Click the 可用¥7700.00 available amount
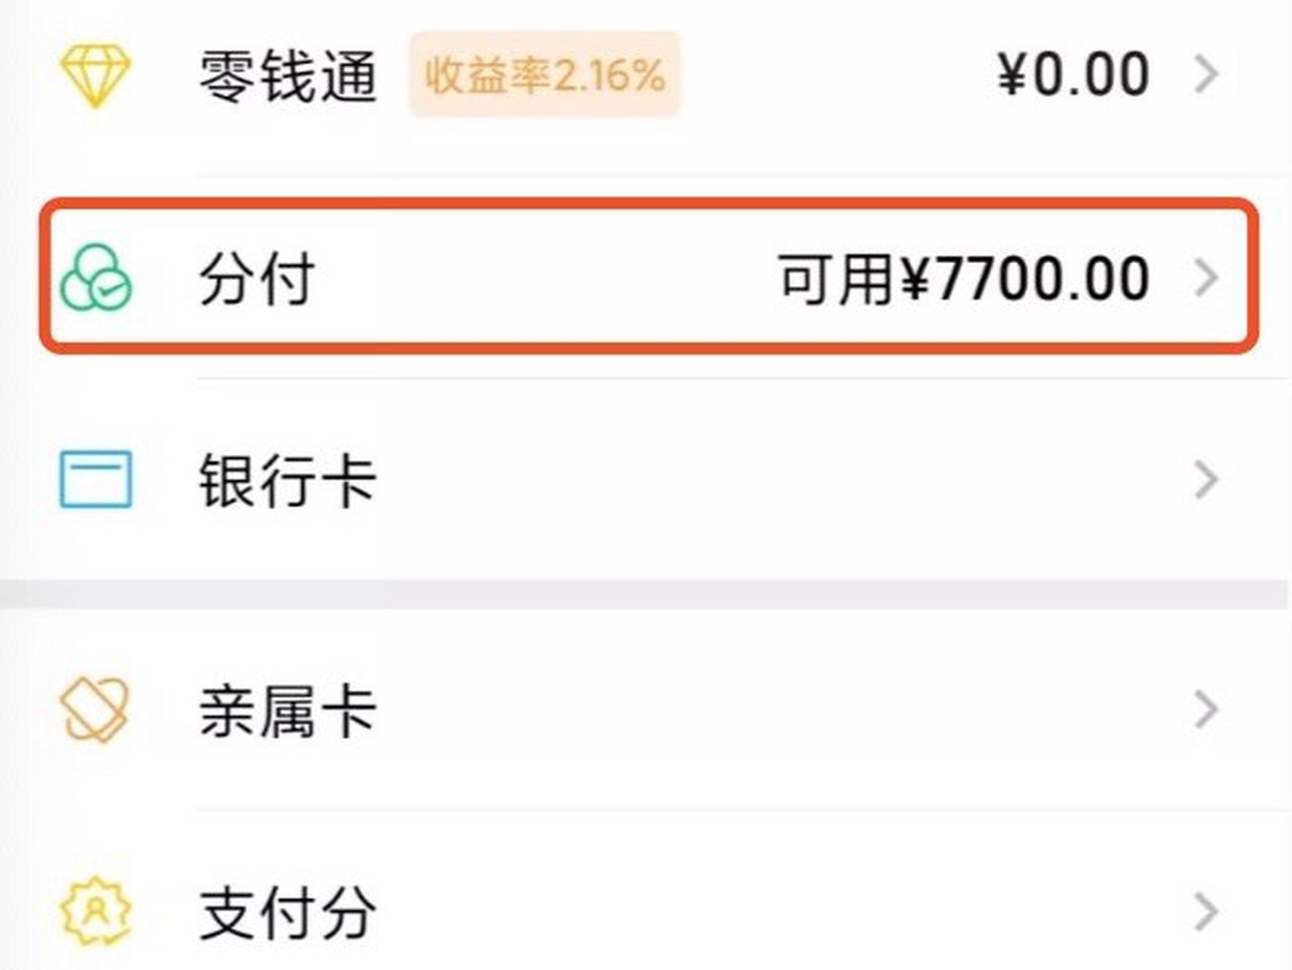 [964, 279]
